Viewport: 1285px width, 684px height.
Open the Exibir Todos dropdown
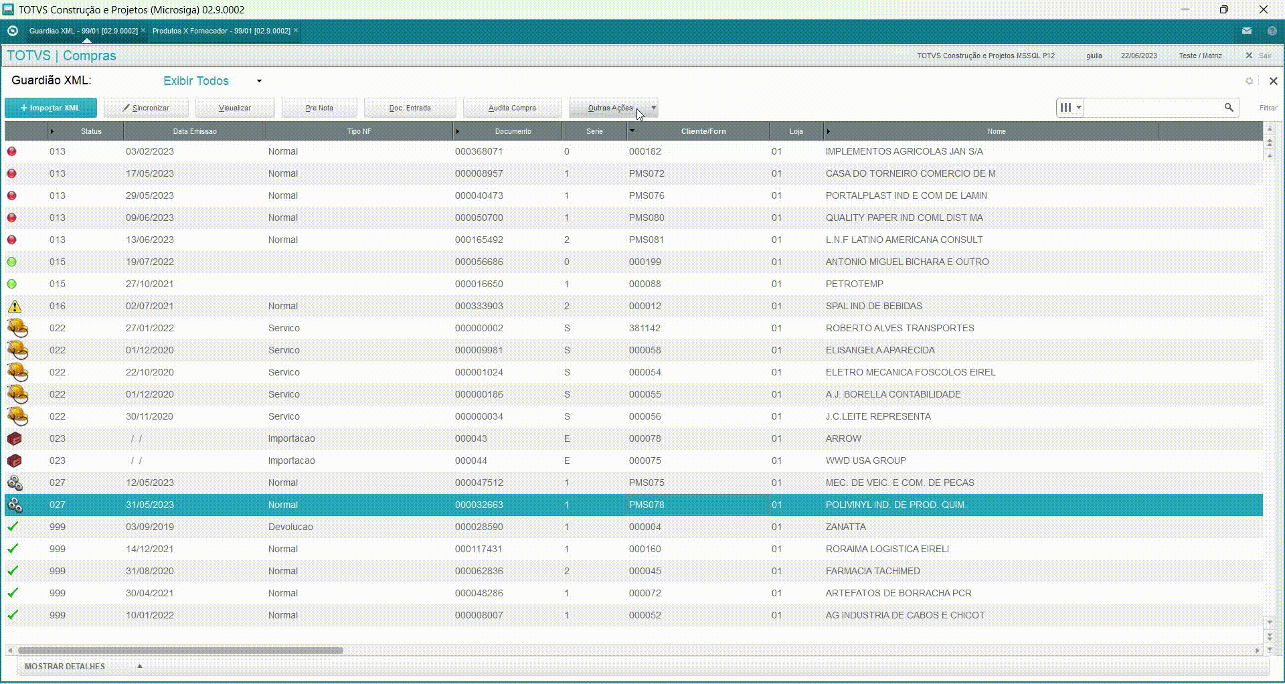click(x=212, y=81)
